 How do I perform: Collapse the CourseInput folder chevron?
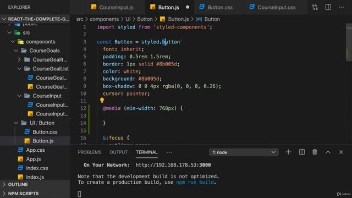click(x=19, y=96)
